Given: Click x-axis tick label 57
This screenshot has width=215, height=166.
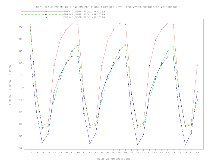Looking at the screenshot, I should coord(144,152).
